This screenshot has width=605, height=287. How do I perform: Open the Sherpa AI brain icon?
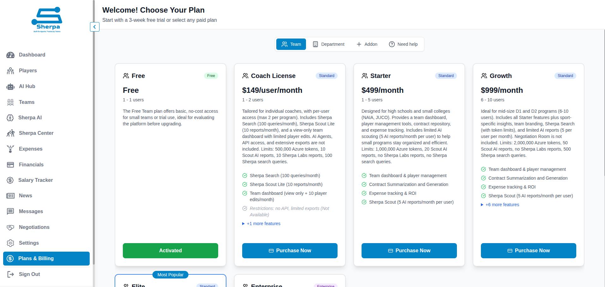10,118
